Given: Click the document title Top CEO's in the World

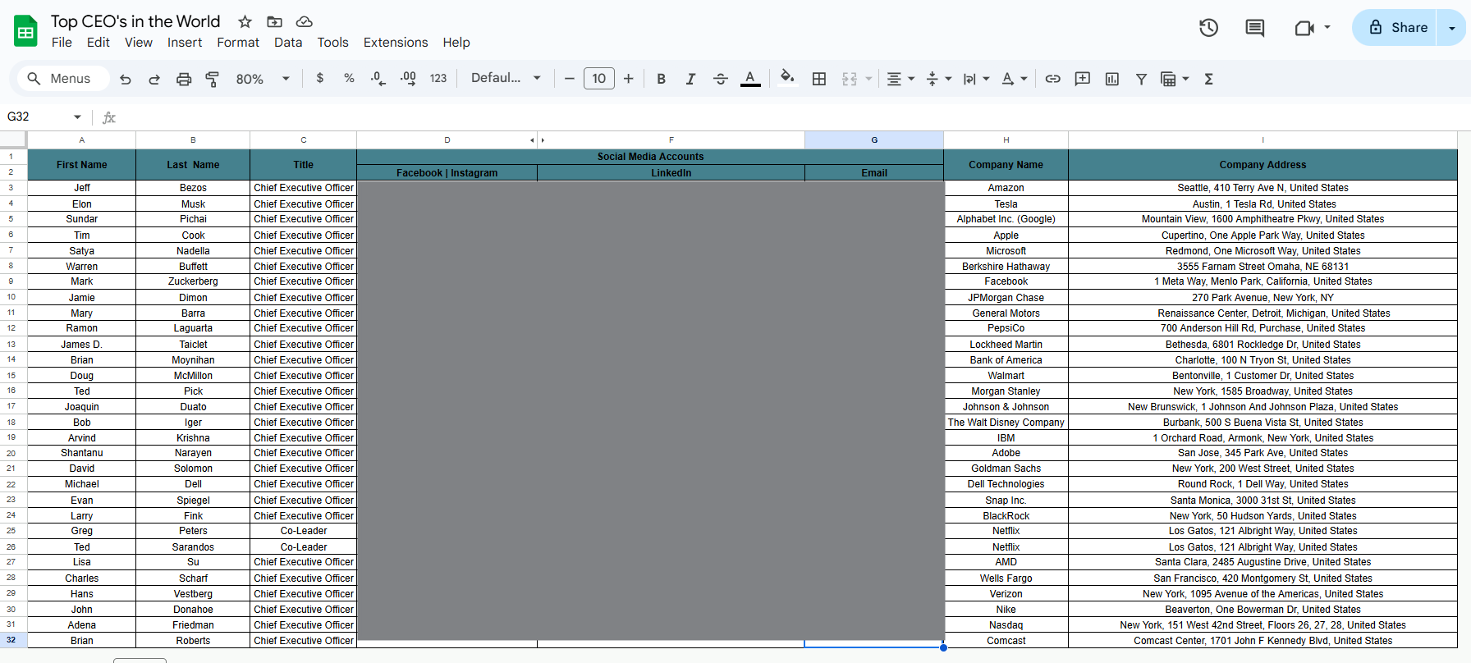Looking at the screenshot, I should pos(135,21).
